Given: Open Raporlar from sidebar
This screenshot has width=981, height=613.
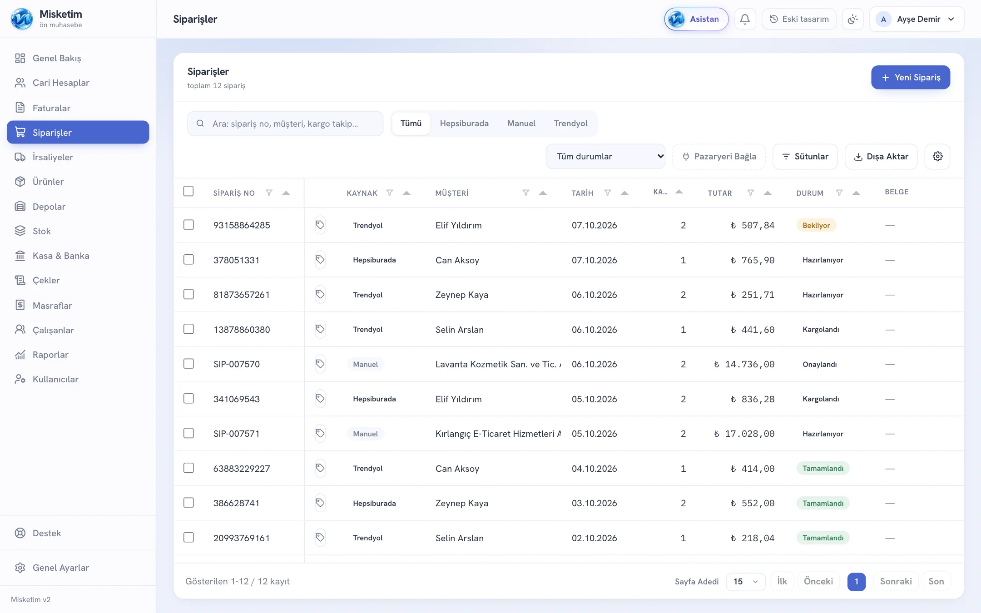Looking at the screenshot, I should [78, 355].
